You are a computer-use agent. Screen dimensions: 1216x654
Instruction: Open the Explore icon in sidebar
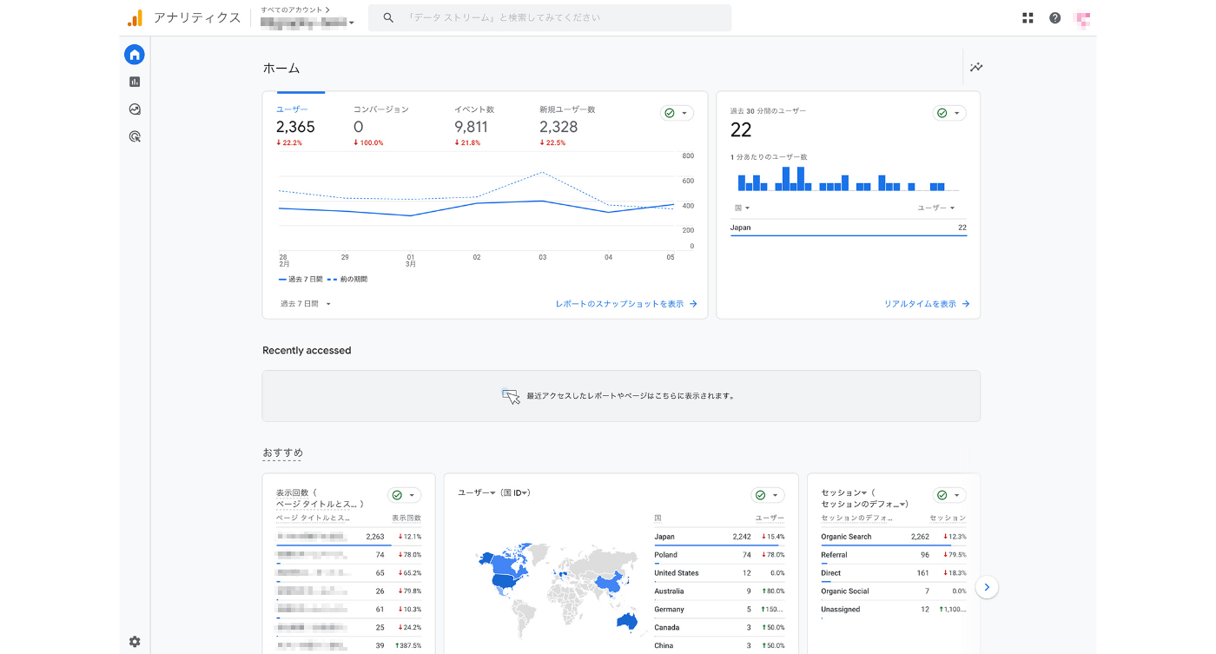(x=134, y=109)
